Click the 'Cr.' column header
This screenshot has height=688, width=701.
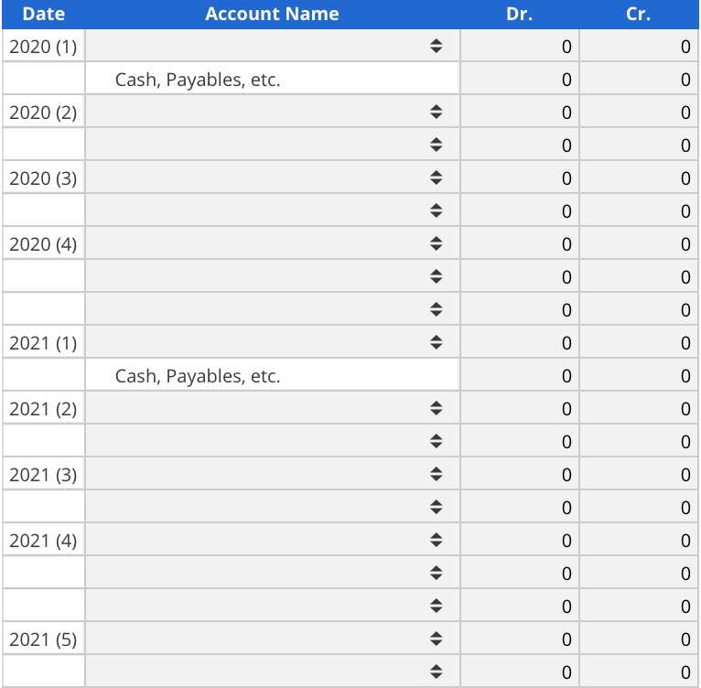639,14
